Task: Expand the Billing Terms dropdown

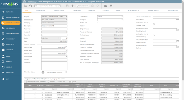Action: coord(66,50)
